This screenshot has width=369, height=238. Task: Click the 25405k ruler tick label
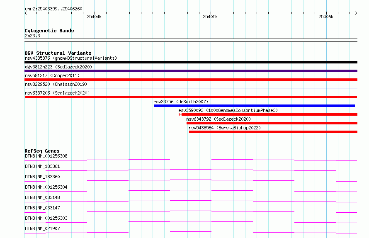coord(210,17)
